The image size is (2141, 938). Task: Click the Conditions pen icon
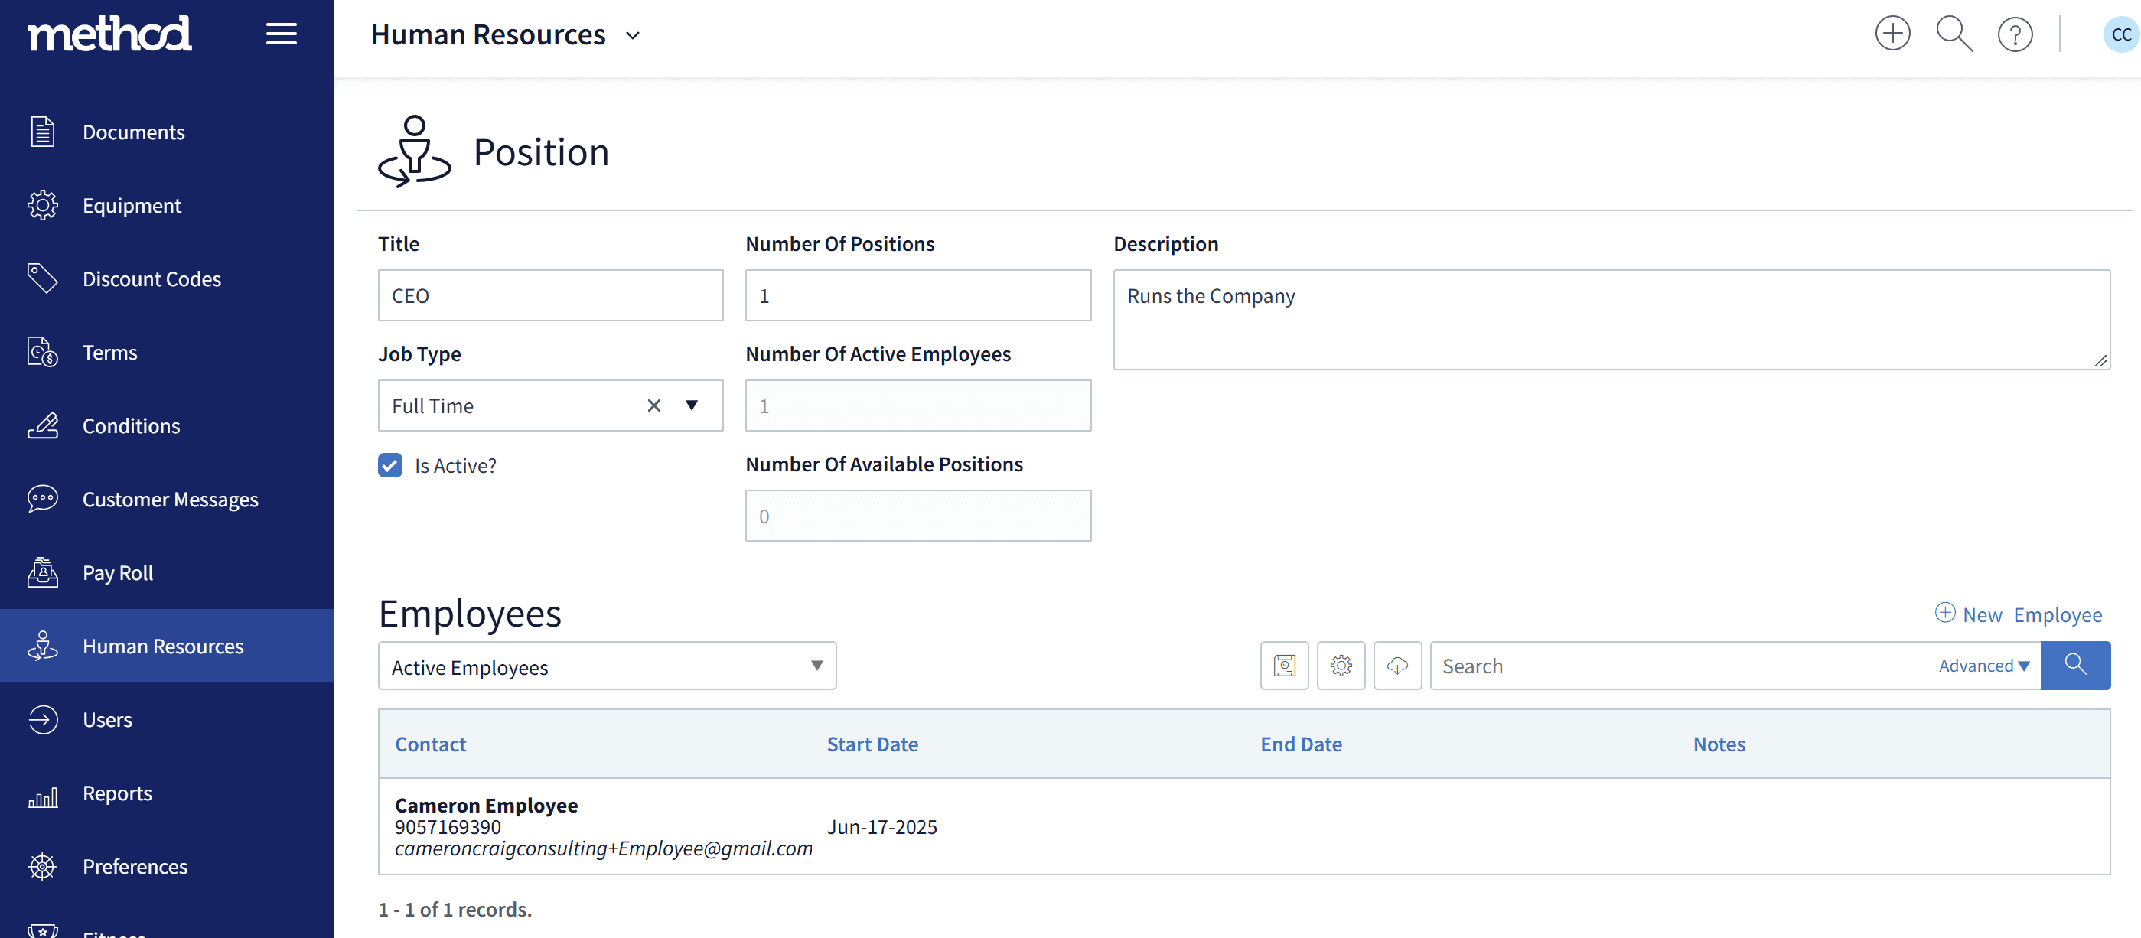tap(42, 425)
